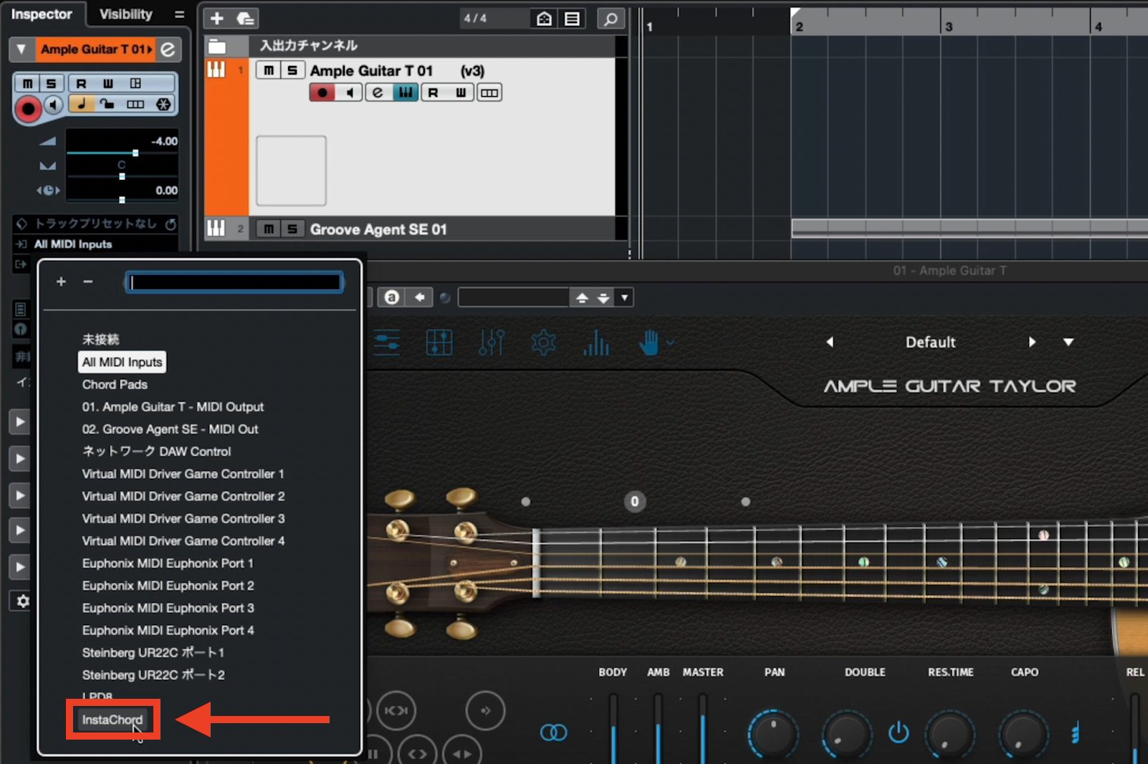
Task: Toggle Inspector record enable button
Action: [x=29, y=109]
